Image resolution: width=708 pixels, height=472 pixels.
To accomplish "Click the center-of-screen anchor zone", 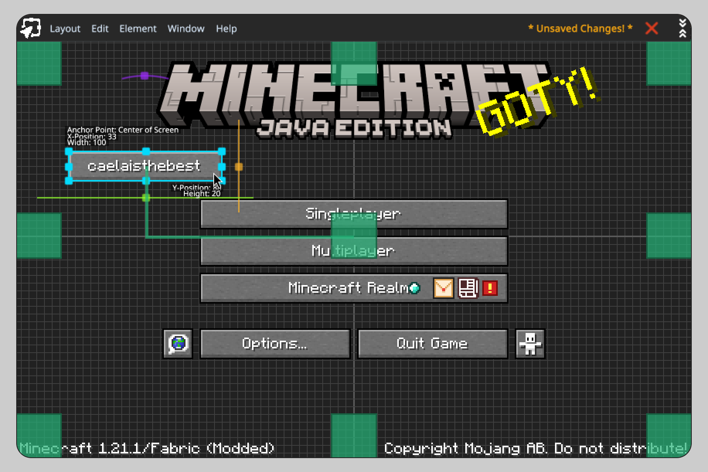I will 354,236.
